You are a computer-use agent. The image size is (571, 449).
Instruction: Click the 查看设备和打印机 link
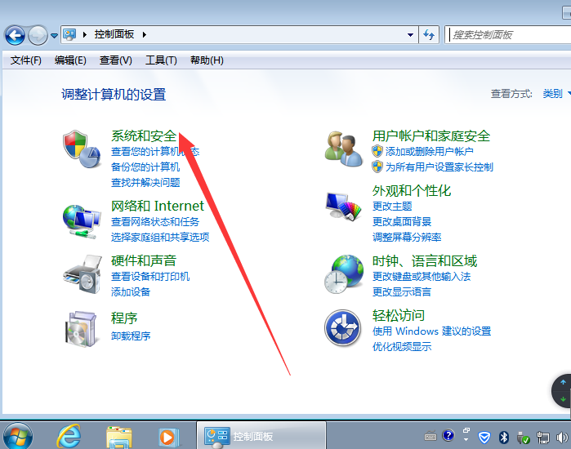point(150,276)
